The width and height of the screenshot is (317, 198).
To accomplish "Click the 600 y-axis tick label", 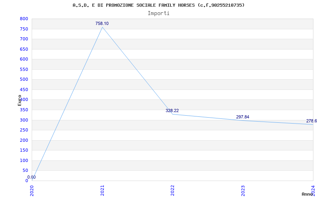I will point(24,59).
